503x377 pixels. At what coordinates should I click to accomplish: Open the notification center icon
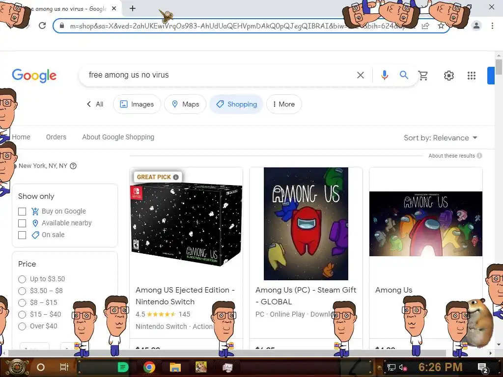482,368
